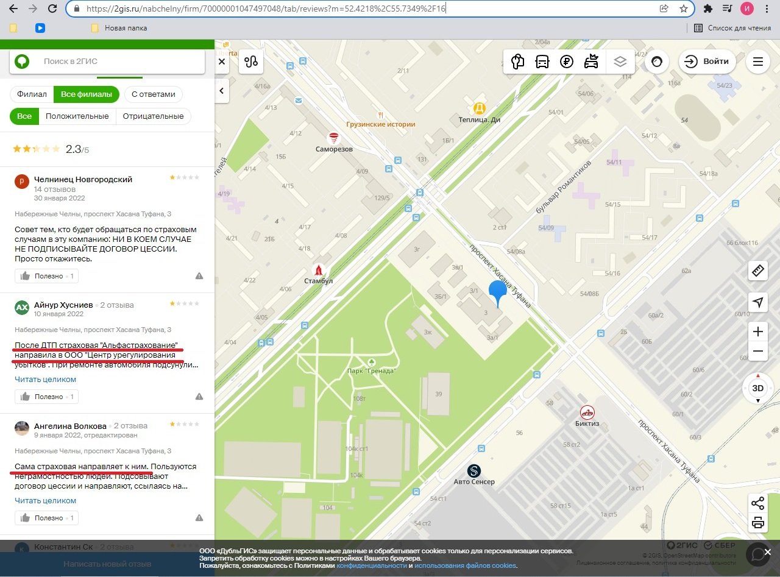Open Челнинец Новгородский profile name
Viewport: 780px width, 577px height.
(x=83, y=179)
